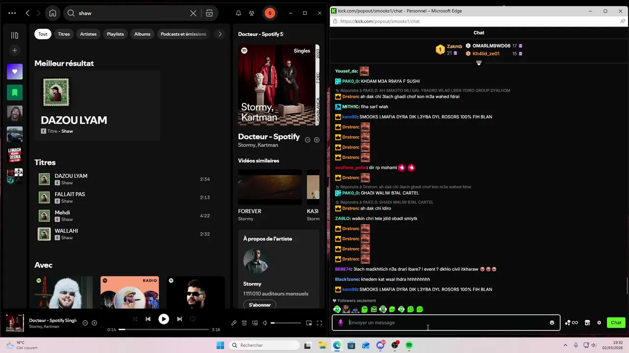The width and height of the screenshot is (629, 353).
Task: Open the Browse icon next to search
Action: tap(209, 13)
